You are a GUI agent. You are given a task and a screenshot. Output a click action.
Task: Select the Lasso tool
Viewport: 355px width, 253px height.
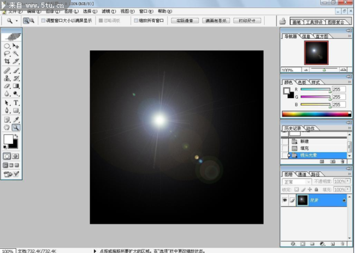tap(7, 54)
